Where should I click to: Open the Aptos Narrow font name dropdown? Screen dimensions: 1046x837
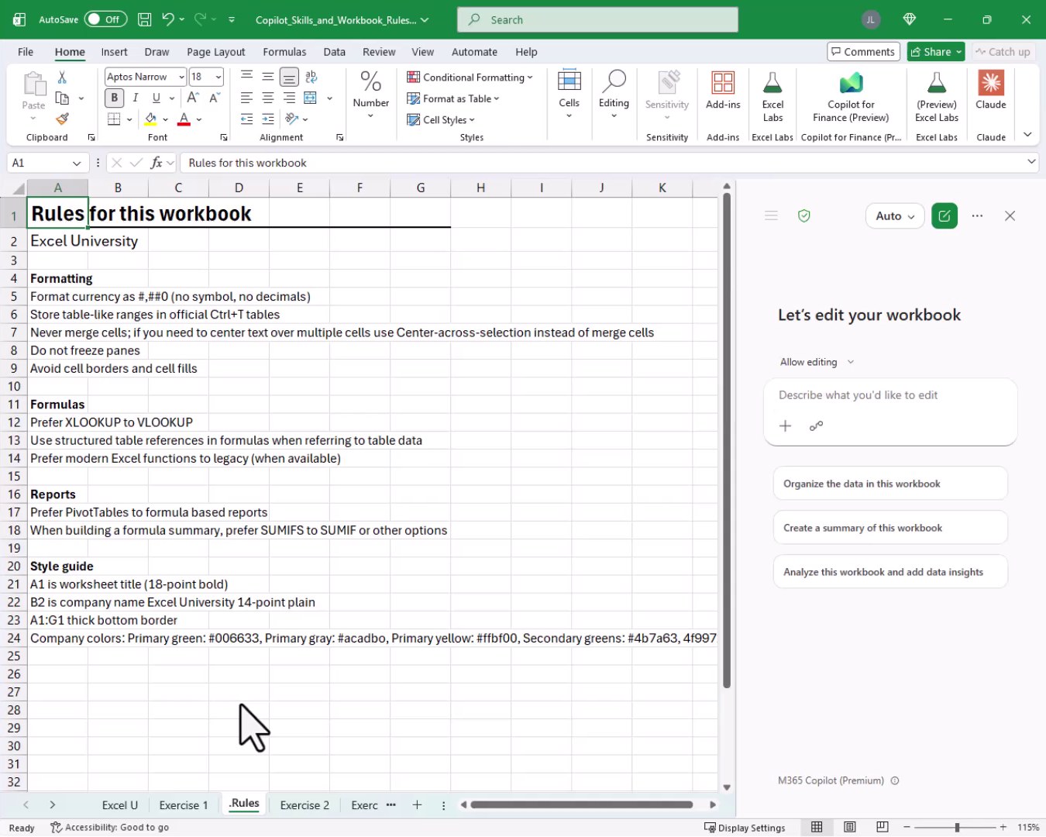click(x=181, y=77)
